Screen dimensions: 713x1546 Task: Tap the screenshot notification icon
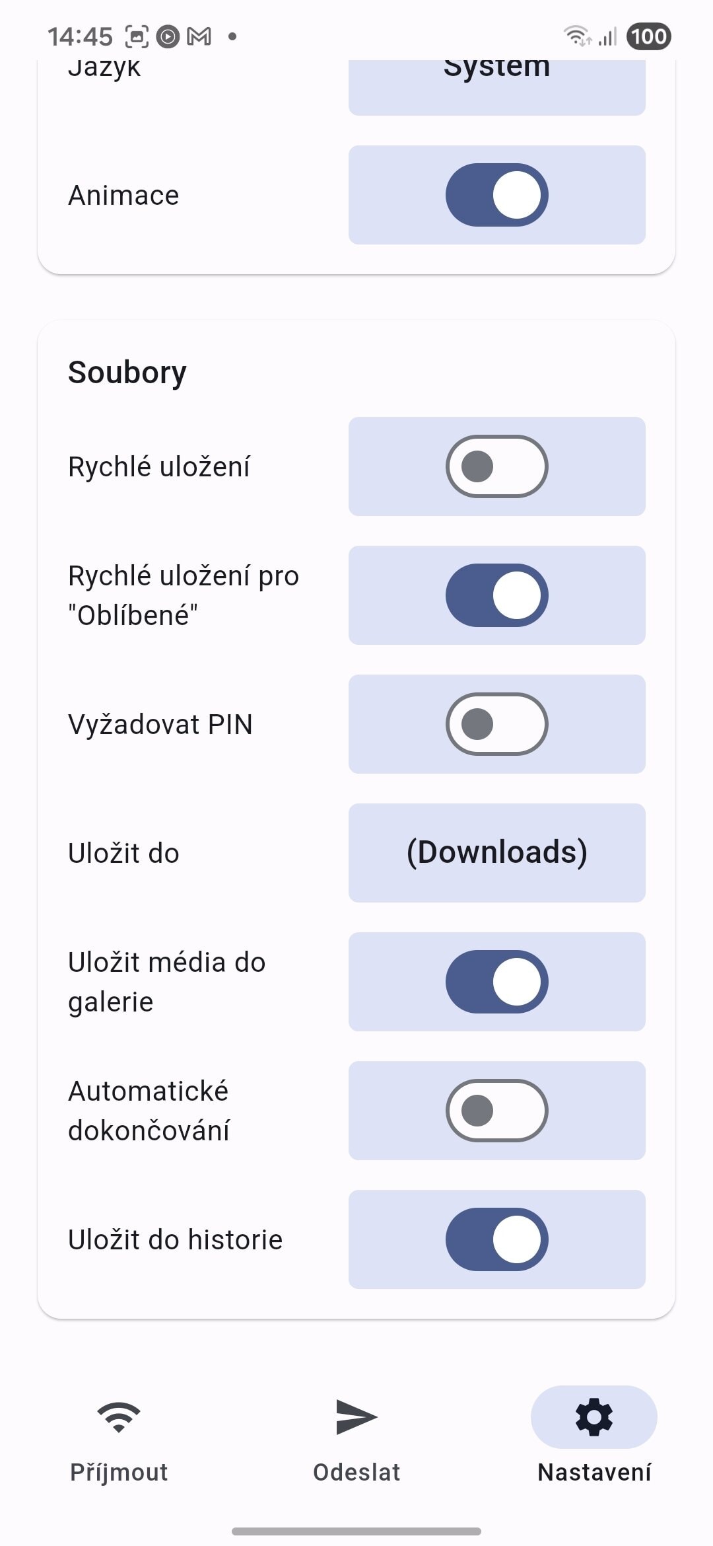click(137, 36)
